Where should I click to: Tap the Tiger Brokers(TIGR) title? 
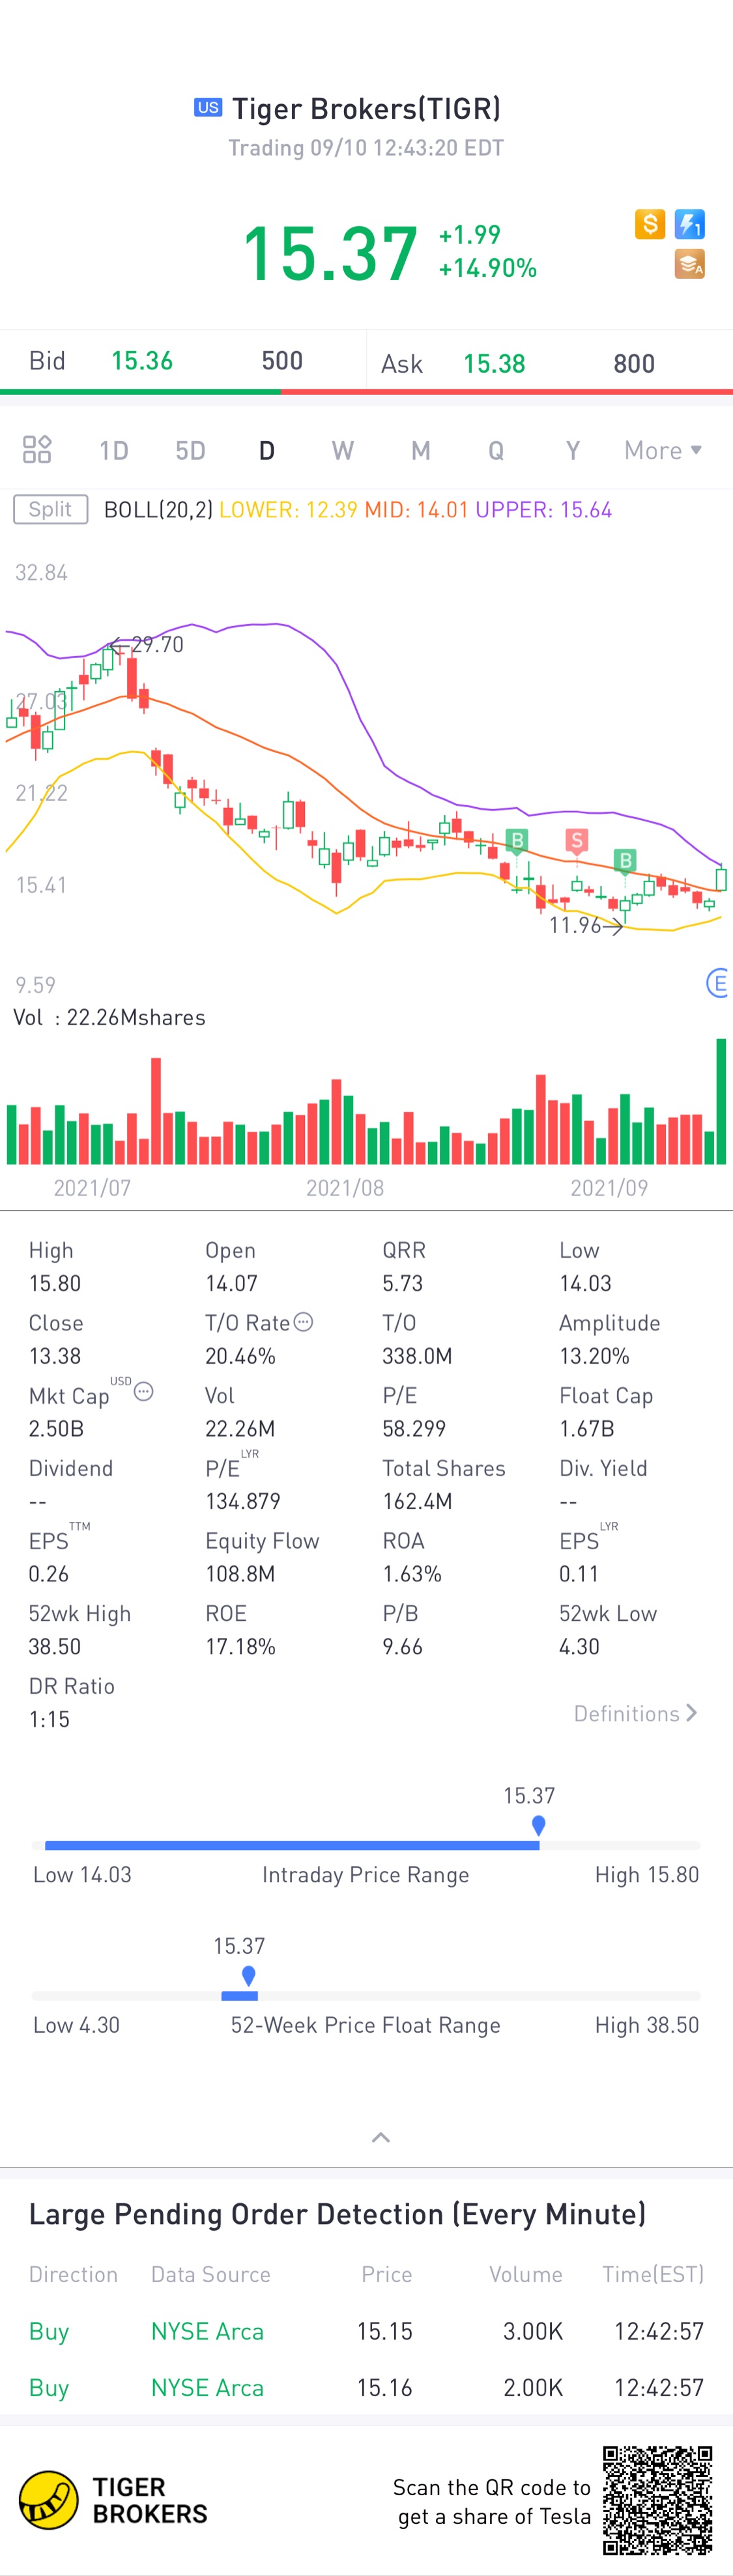click(366, 108)
